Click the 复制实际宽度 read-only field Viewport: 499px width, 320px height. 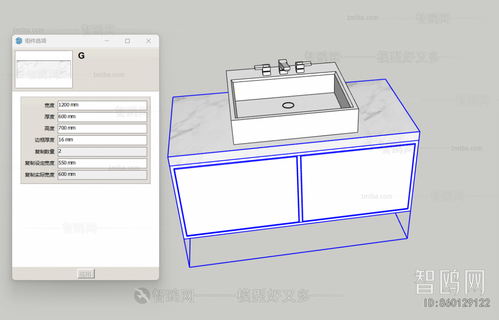pyautogui.click(x=102, y=174)
